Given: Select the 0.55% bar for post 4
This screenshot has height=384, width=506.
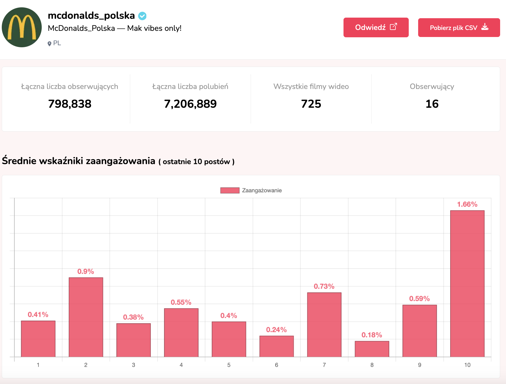Looking at the screenshot, I should 181,332.
